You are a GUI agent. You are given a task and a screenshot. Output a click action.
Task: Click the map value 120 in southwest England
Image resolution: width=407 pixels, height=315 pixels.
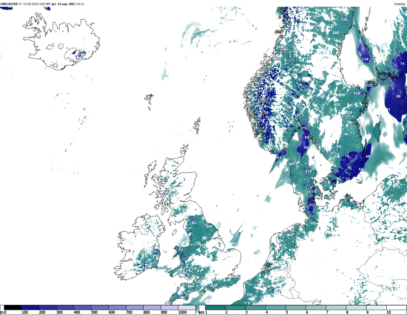pos(198,282)
